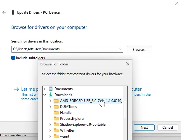The image size is (181, 140).
Task: Toggle the Include subfolders checkbox
Action: pos(13,58)
